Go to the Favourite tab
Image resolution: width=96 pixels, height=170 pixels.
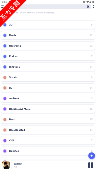click(x=49, y=13)
